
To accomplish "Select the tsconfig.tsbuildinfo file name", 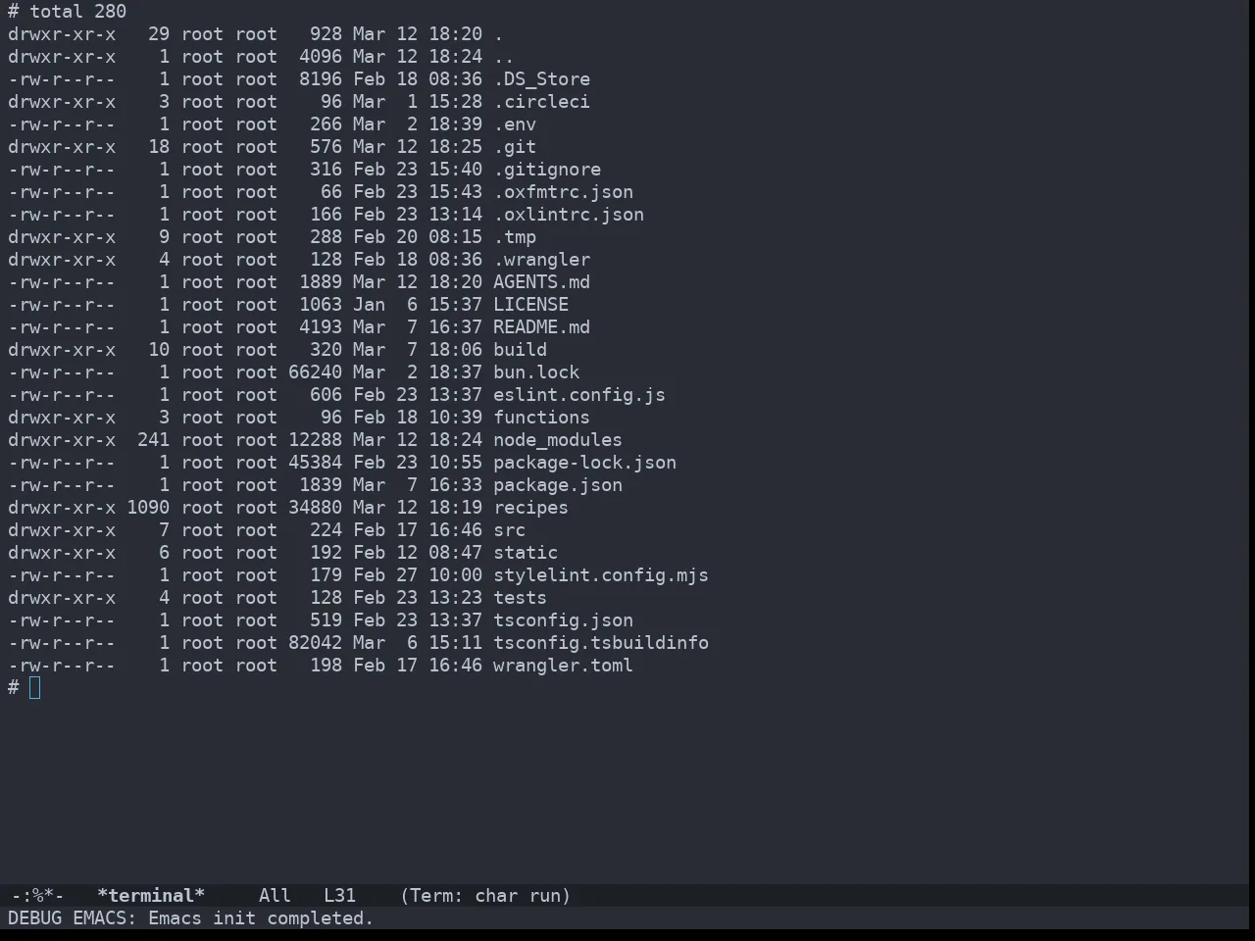I will pos(601,643).
